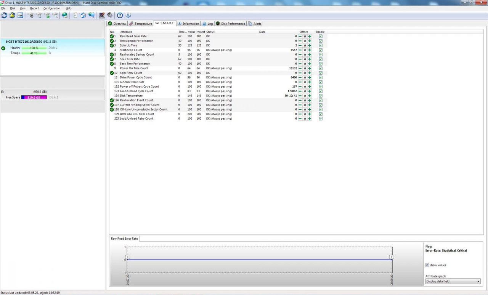The height and width of the screenshot is (295, 488).
Task: Click the document report toolbar icon
Action: [x=75, y=15]
